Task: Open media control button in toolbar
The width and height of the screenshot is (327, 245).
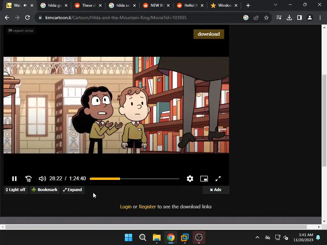Action: [x=279, y=18]
